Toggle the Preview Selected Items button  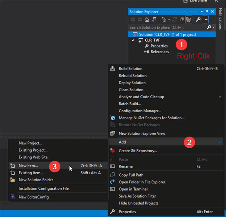point(205,20)
